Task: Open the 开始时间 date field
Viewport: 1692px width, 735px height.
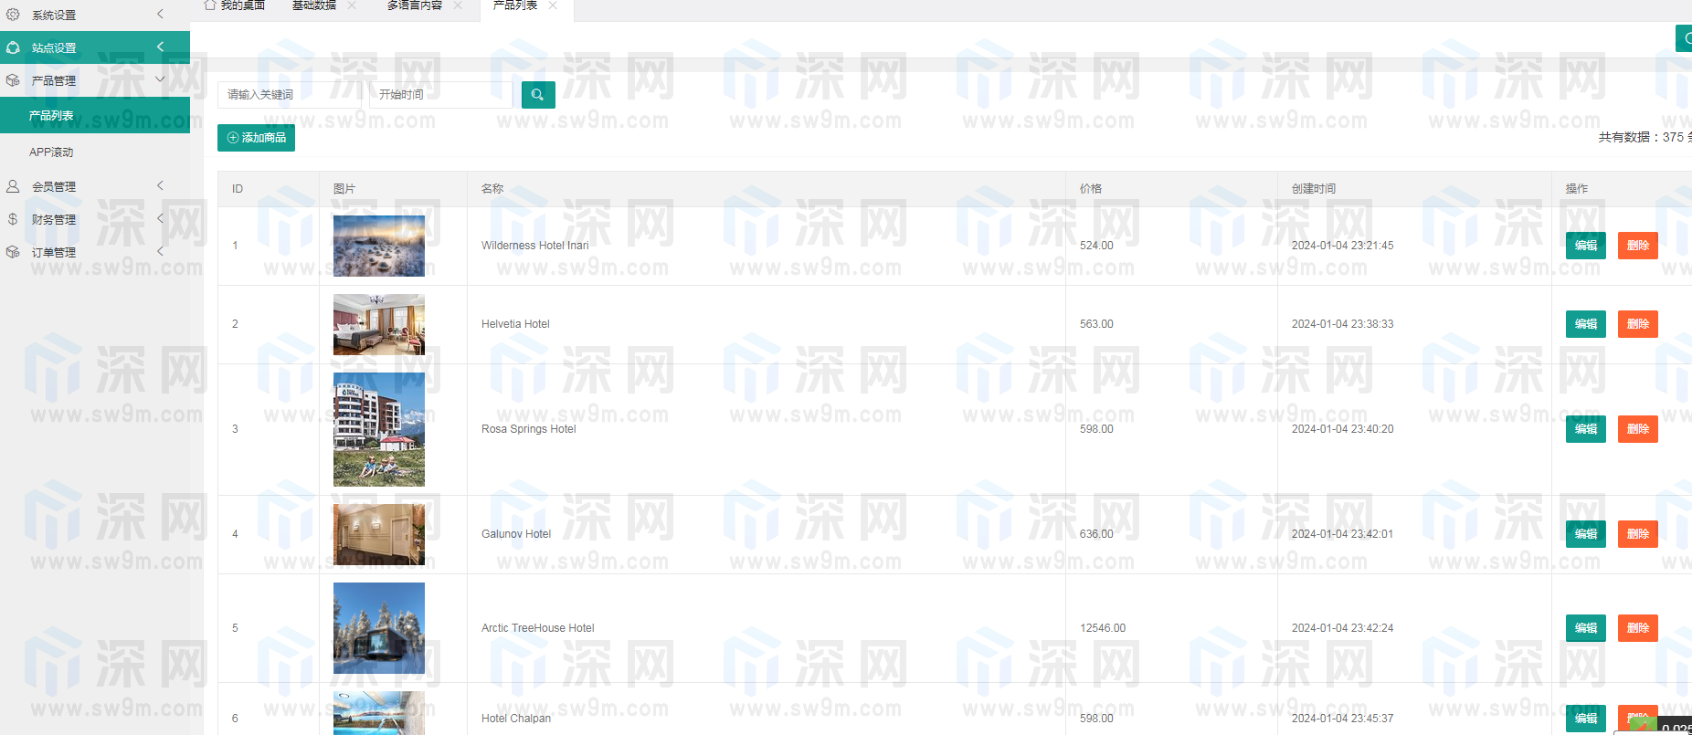Action: (x=440, y=95)
